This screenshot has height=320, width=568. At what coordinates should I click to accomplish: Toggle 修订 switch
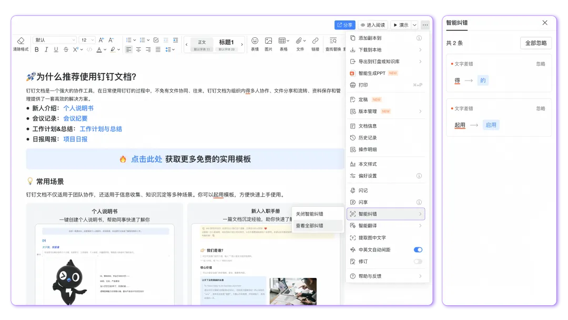(x=418, y=262)
